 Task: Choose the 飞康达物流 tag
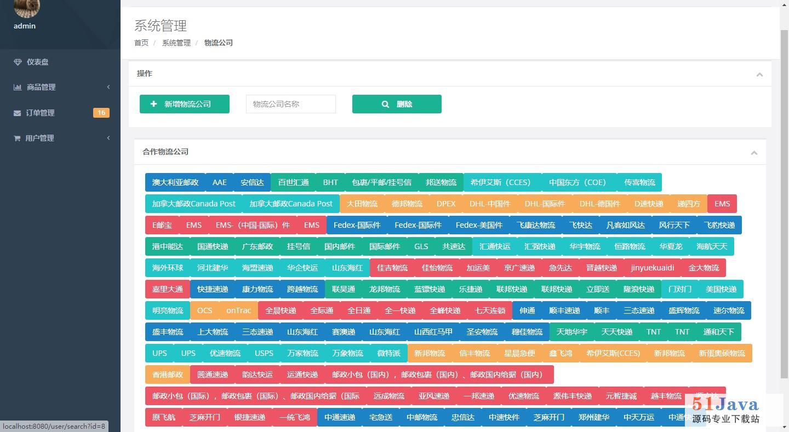(536, 225)
